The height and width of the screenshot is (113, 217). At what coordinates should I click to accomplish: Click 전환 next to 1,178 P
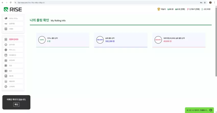point(197,9)
